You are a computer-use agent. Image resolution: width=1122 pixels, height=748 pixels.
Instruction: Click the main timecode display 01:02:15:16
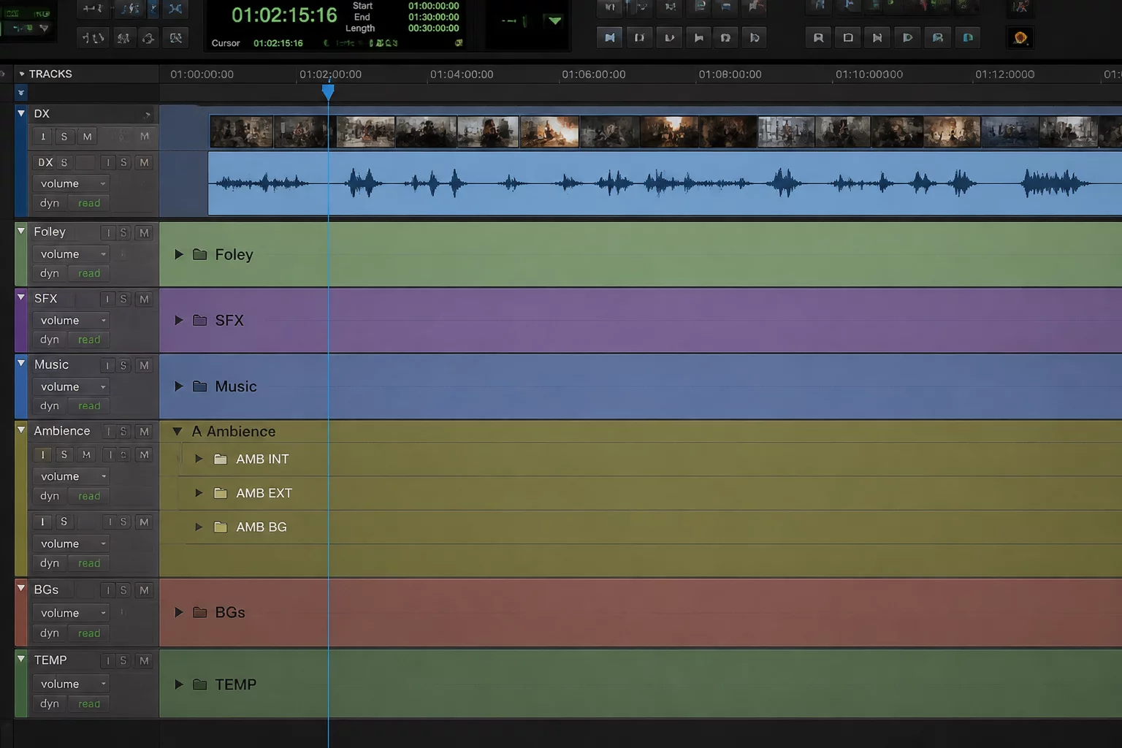[284, 15]
